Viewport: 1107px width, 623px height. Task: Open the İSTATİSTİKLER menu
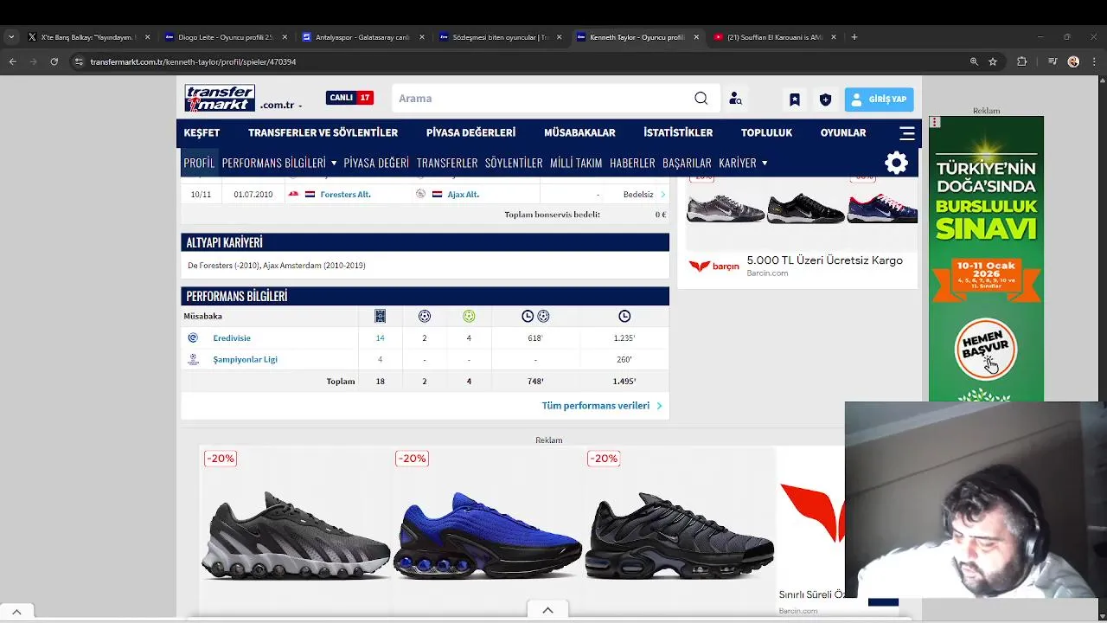pos(678,132)
